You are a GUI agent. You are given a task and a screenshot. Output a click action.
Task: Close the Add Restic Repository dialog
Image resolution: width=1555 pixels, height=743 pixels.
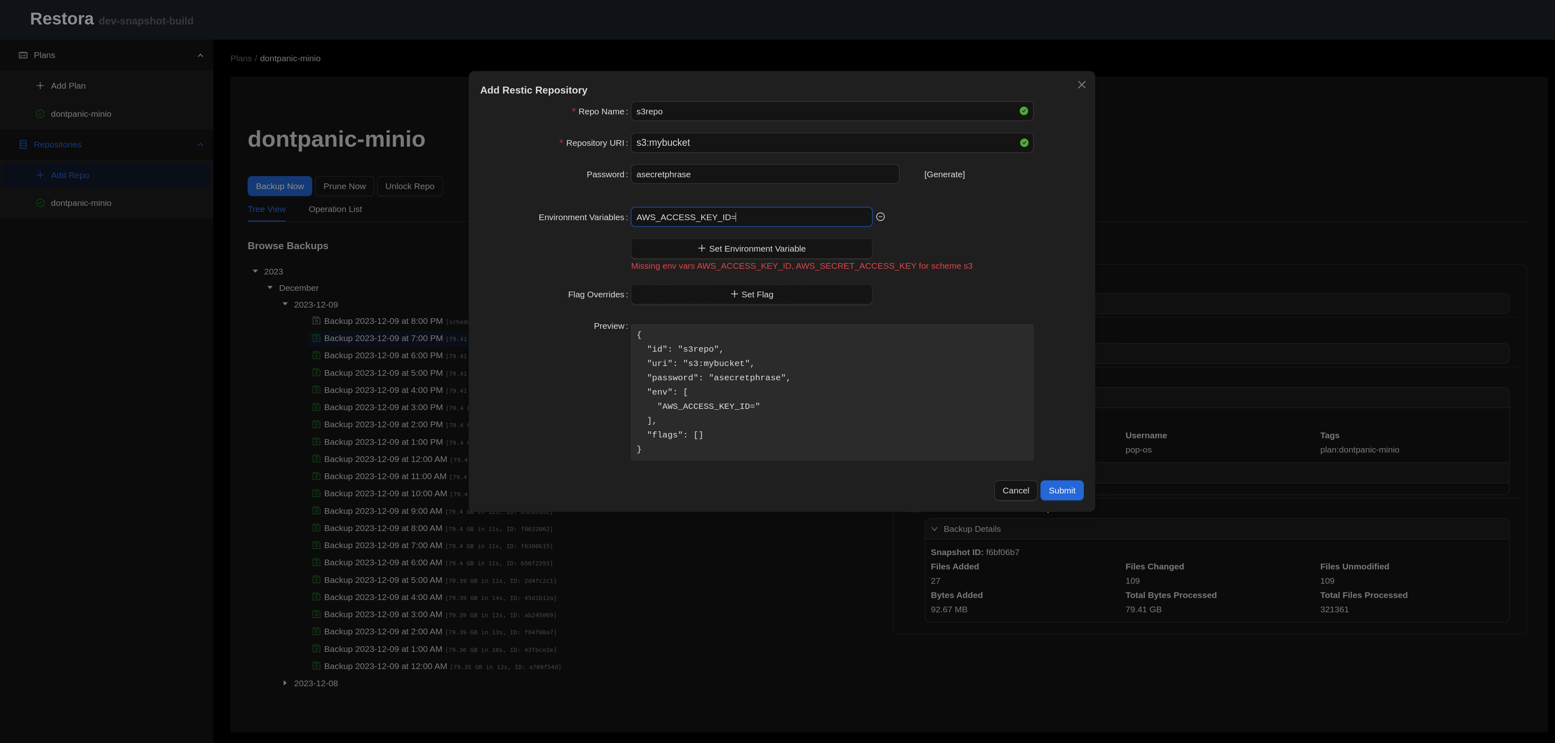[1081, 85]
